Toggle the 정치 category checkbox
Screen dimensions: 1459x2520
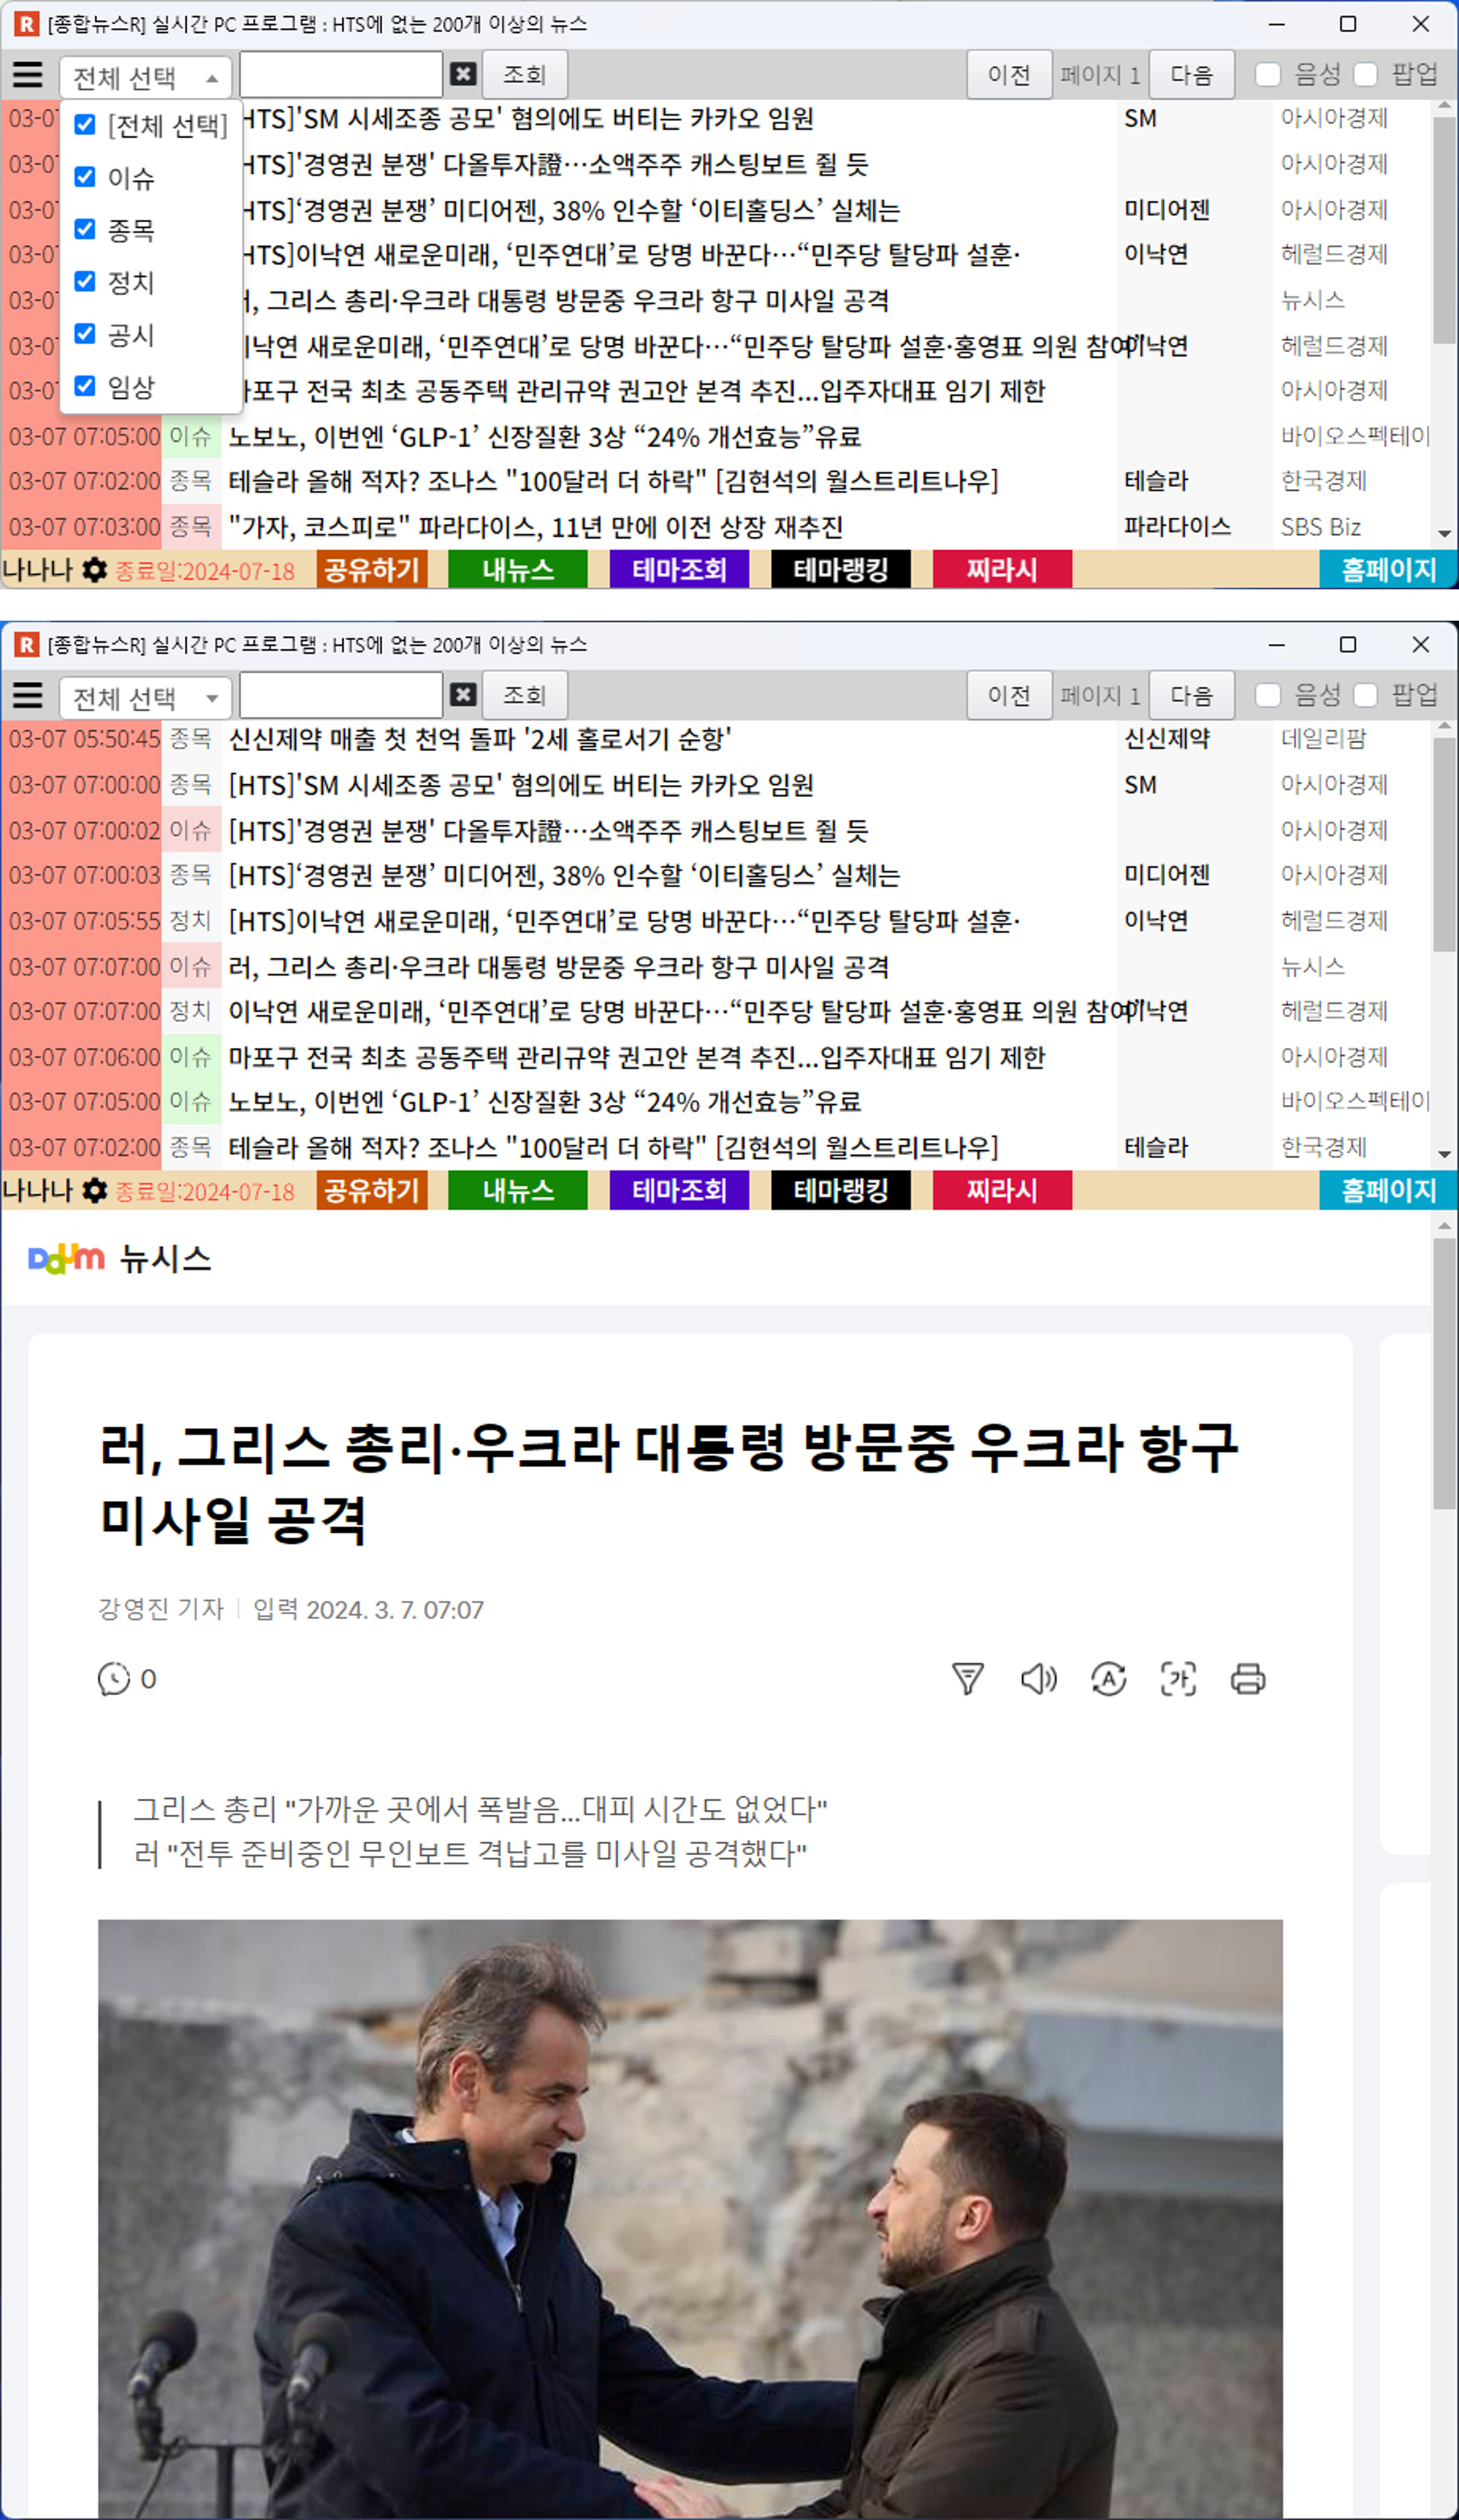pyautogui.click(x=85, y=281)
